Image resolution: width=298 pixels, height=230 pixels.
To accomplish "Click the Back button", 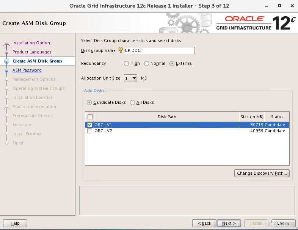I will pyautogui.click(x=204, y=223).
